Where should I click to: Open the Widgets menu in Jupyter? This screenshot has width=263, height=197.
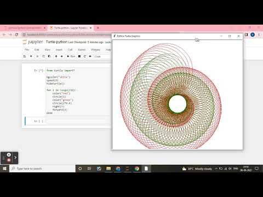95,50
